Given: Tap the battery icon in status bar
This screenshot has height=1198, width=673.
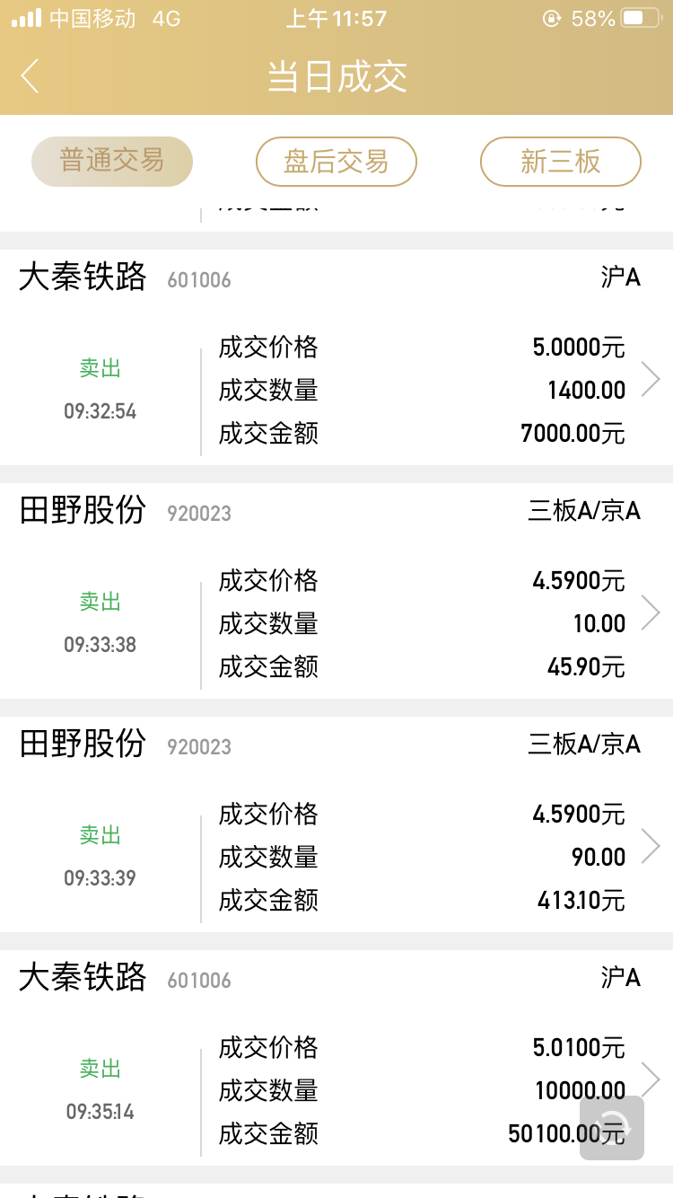Looking at the screenshot, I should click(642, 18).
